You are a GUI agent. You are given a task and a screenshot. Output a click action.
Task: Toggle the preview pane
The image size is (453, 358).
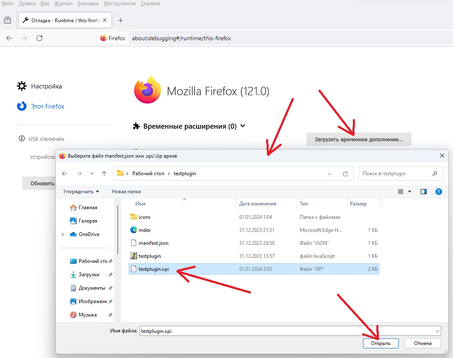[x=424, y=192]
